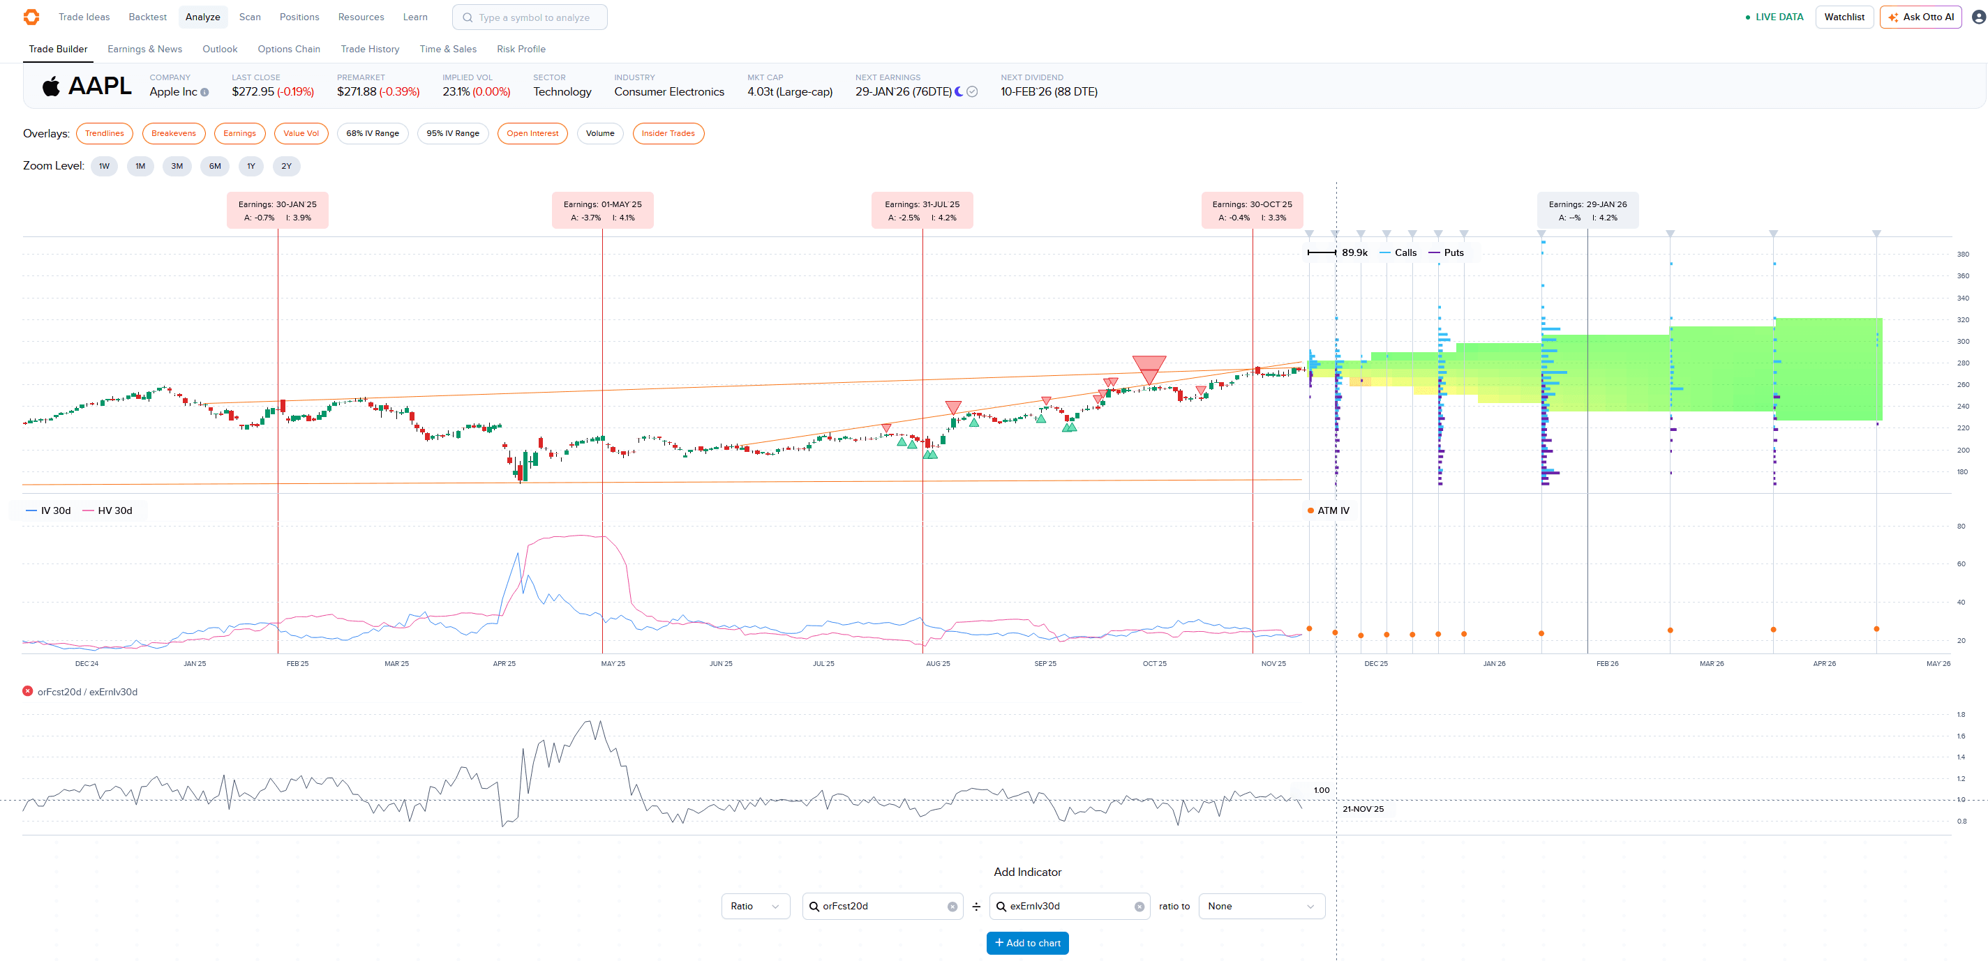
Task: Open the Ratio indicator type dropdown
Action: (755, 906)
